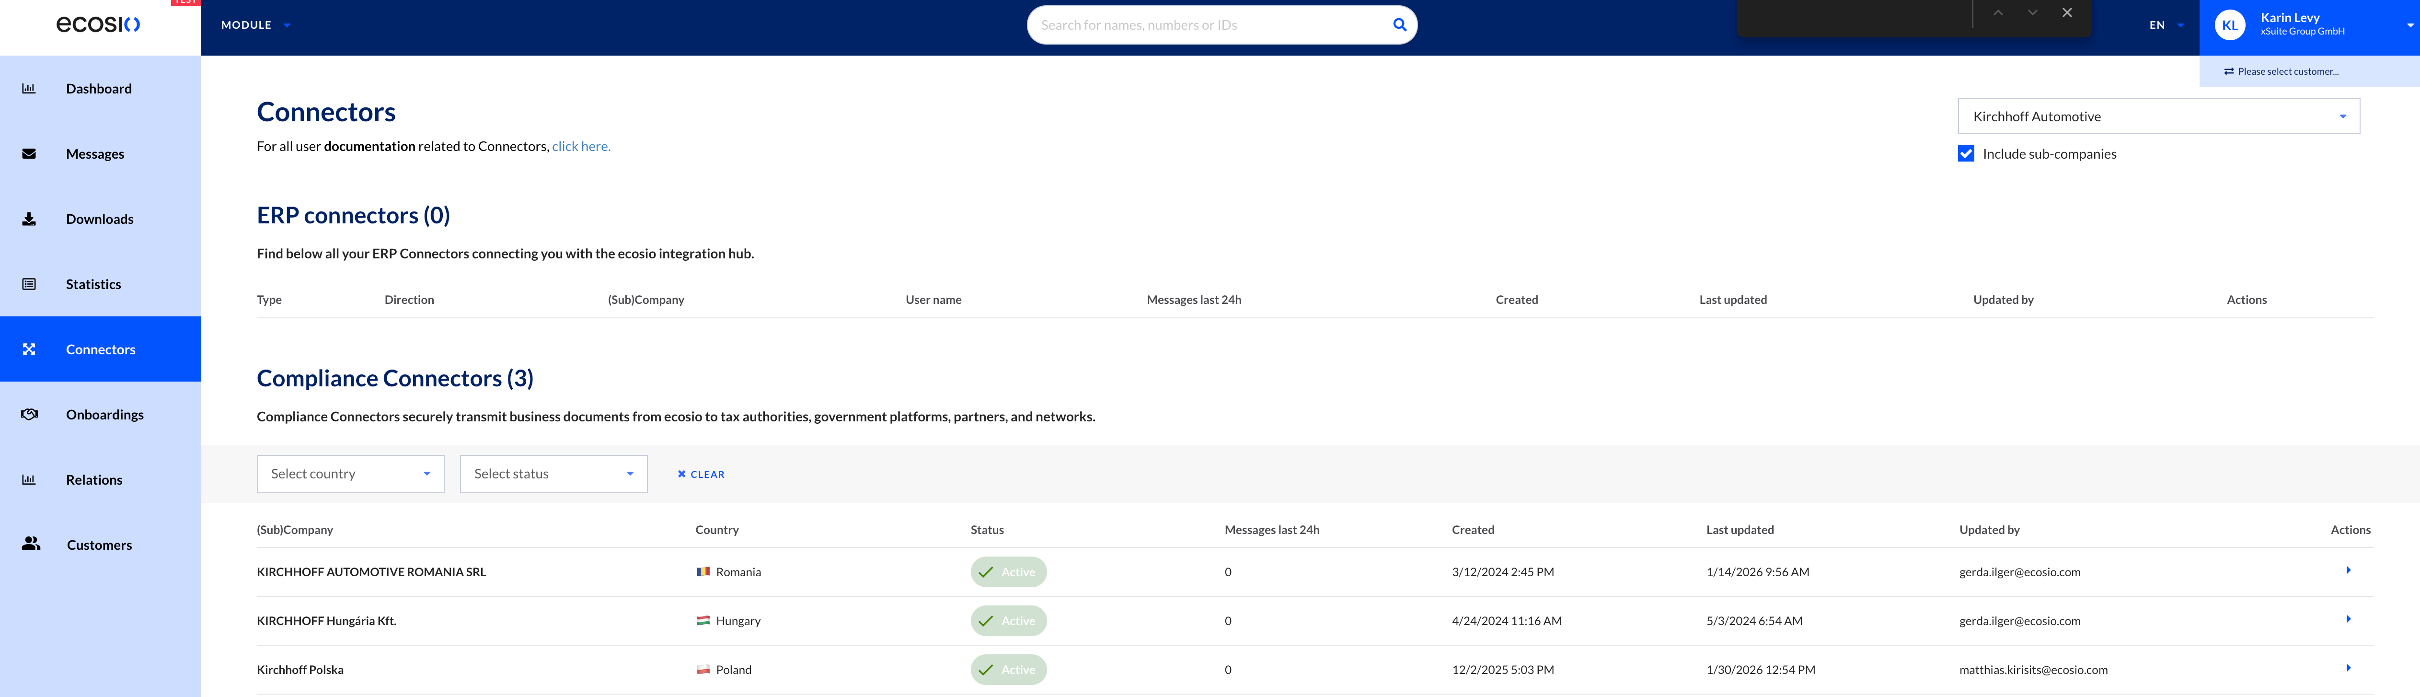
Task: Click the Poland flag icon
Action: [703, 670]
